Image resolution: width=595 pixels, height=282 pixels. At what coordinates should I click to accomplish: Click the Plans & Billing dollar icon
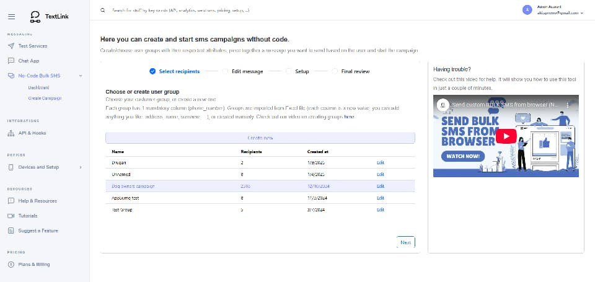pyautogui.click(x=11, y=264)
